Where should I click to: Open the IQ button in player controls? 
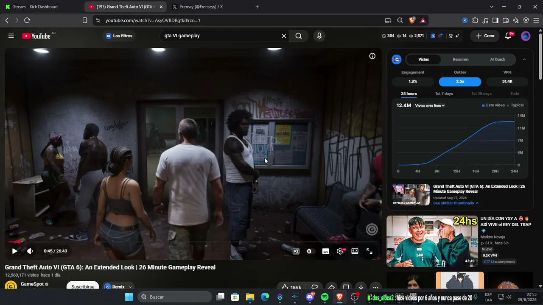pyautogui.click(x=296, y=251)
